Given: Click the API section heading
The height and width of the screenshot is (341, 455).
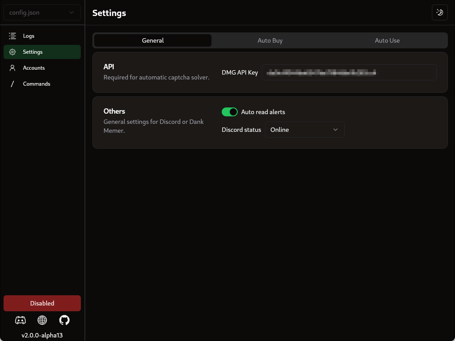Looking at the screenshot, I should coord(109,67).
